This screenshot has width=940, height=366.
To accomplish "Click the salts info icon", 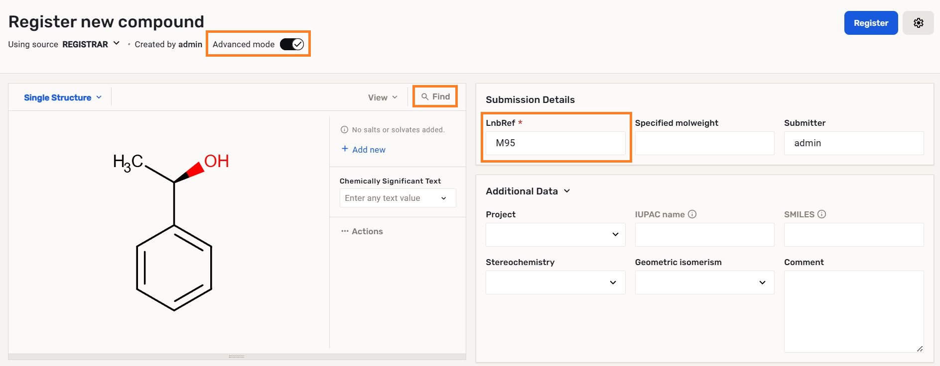I will [344, 130].
